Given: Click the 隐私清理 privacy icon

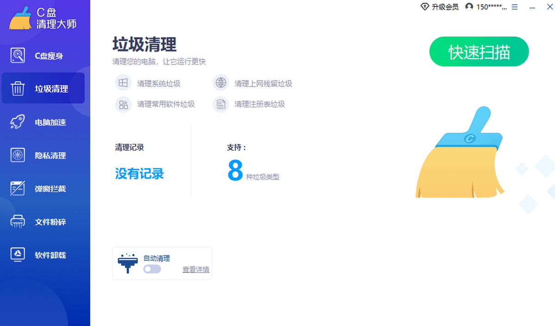Looking at the screenshot, I should pos(18,155).
